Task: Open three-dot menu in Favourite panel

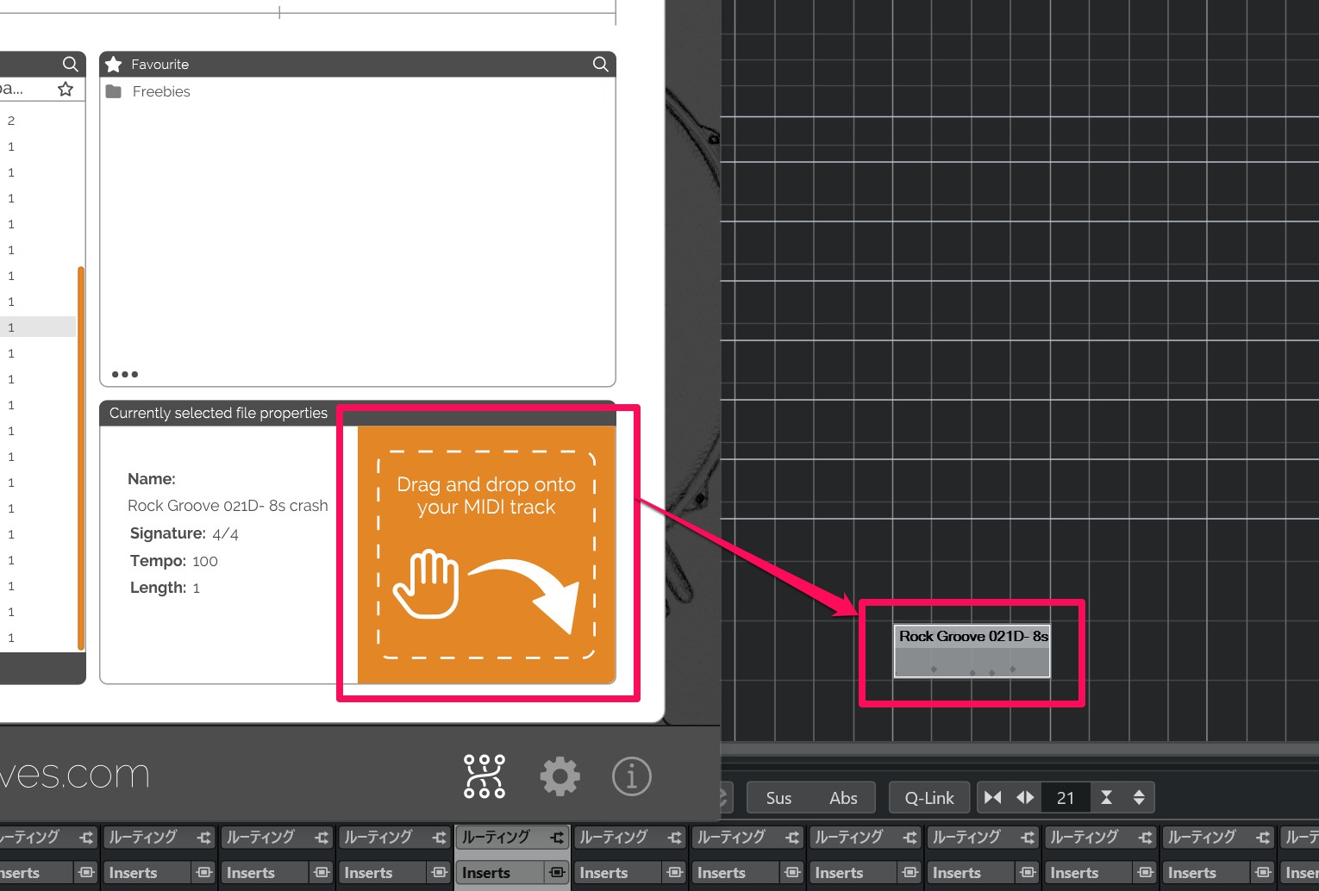Action: pyautogui.click(x=125, y=374)
